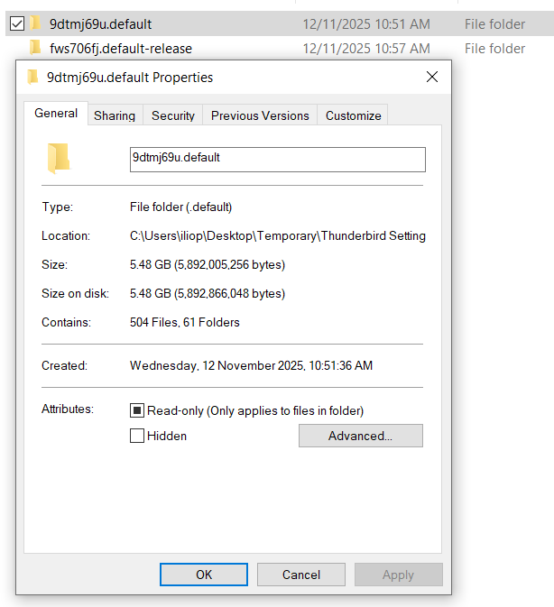Go to the Previous Versions tab
This screenshot has height=607, width=554.
pyautogui.click(x=260, y=115)
